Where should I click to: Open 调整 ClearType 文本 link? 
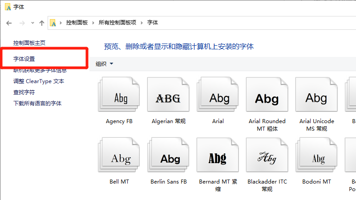(39, 81)
